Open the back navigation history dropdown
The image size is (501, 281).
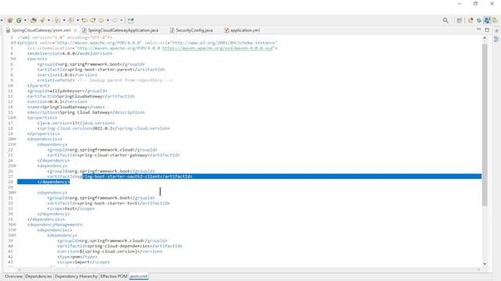coord(108,20)
